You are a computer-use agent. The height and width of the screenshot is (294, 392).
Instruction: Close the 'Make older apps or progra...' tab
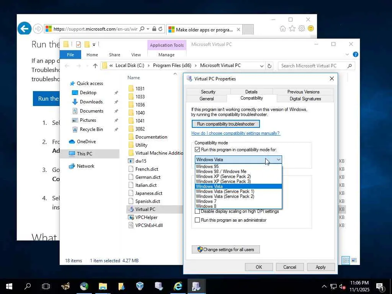click(x=238, y=29)
